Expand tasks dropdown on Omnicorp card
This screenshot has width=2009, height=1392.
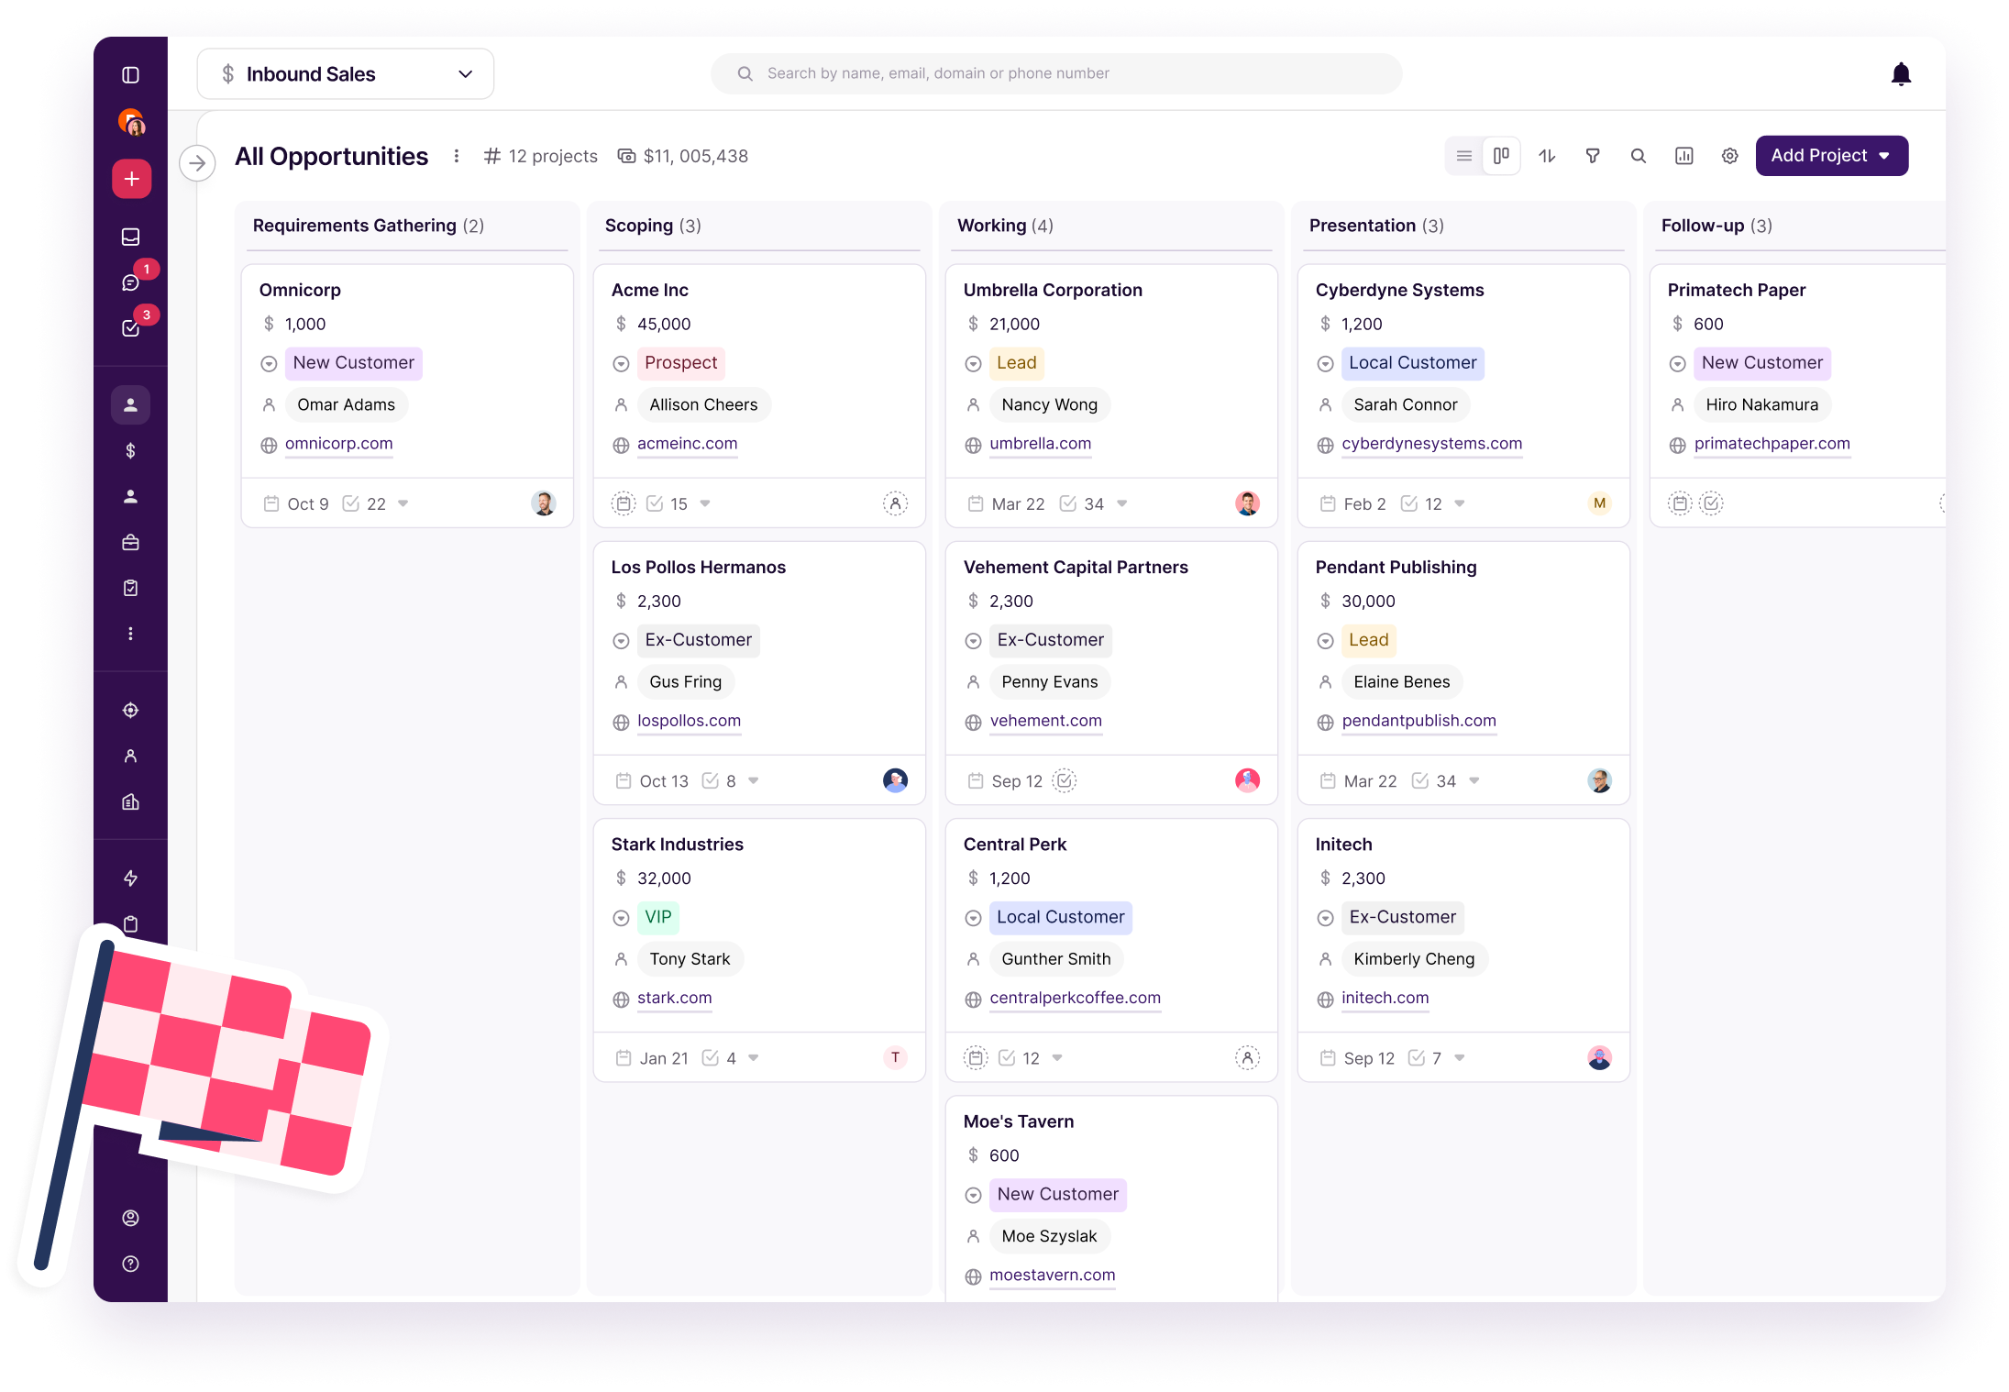pyautogui.click(x=403, y=503)
